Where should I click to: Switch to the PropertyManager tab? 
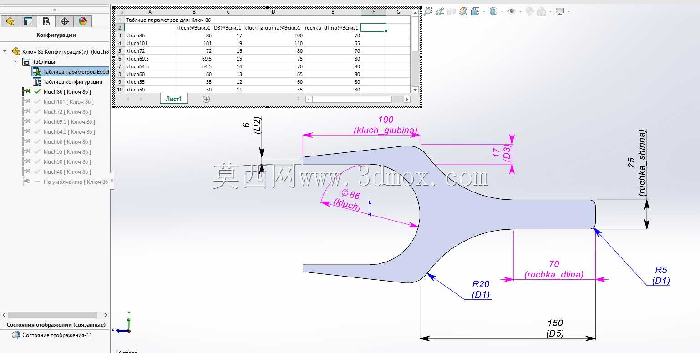point(28,21)
